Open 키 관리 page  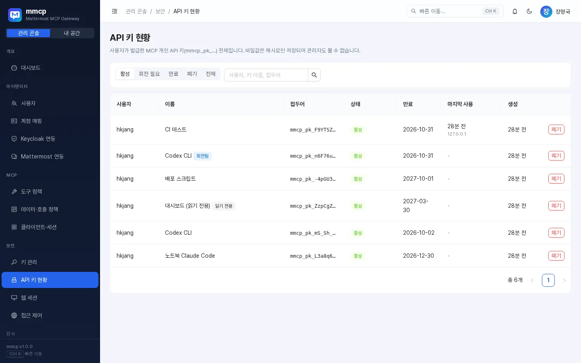50,262
